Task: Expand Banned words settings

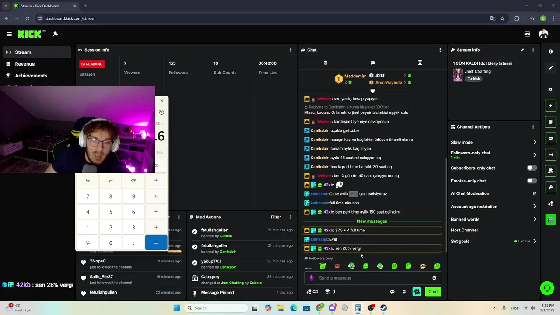Action: (x=535, y=219)
